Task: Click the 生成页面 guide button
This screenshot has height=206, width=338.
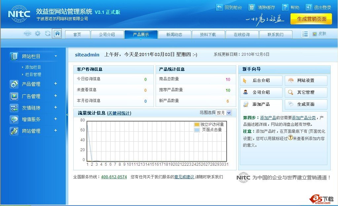Action: click(306, 104)
